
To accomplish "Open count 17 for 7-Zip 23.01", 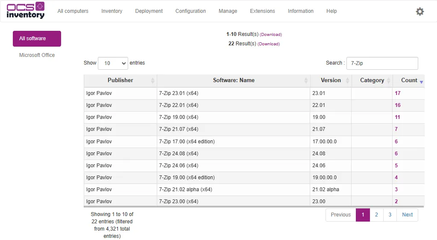I will click(397, 93).
